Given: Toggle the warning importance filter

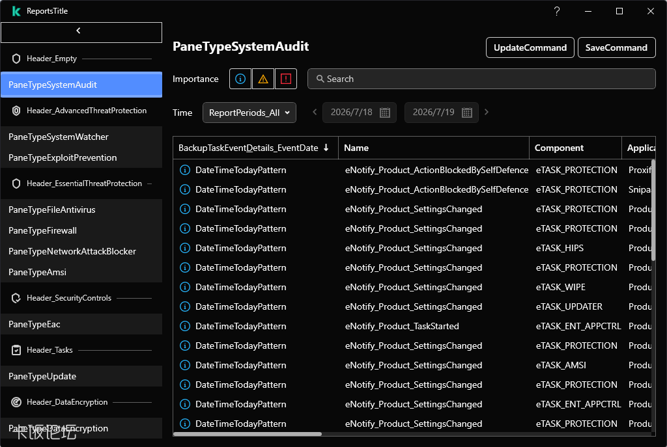Looking at the screenshot, I should click(x=263, y=79).
